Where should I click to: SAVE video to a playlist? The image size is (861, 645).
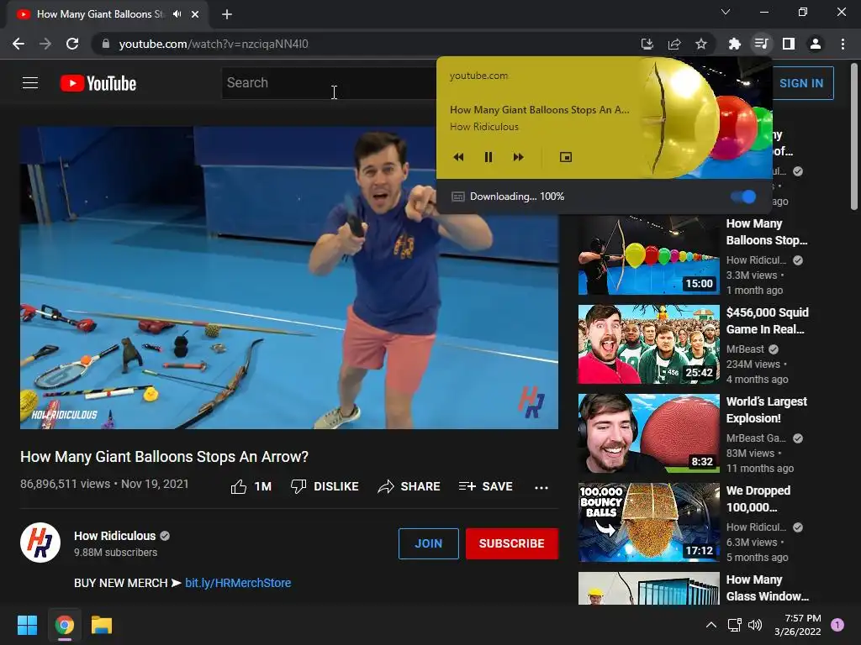pyautogui.click(x=485, y=486)
